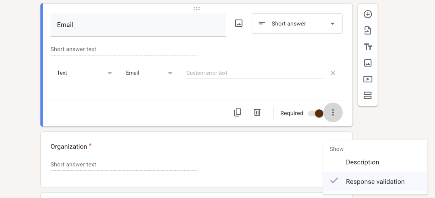Click the Import questions icon

coord(368,30)
